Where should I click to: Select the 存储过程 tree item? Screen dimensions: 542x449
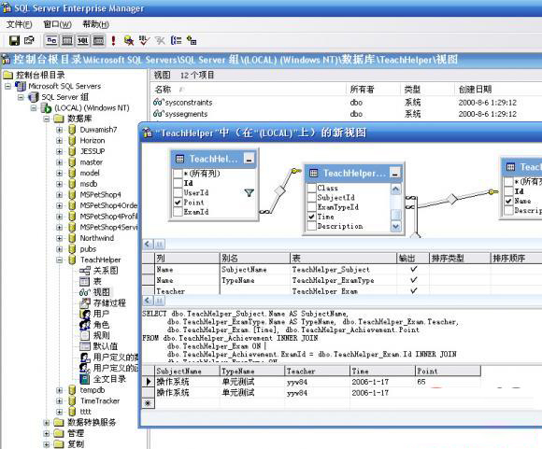coord(109,302)
